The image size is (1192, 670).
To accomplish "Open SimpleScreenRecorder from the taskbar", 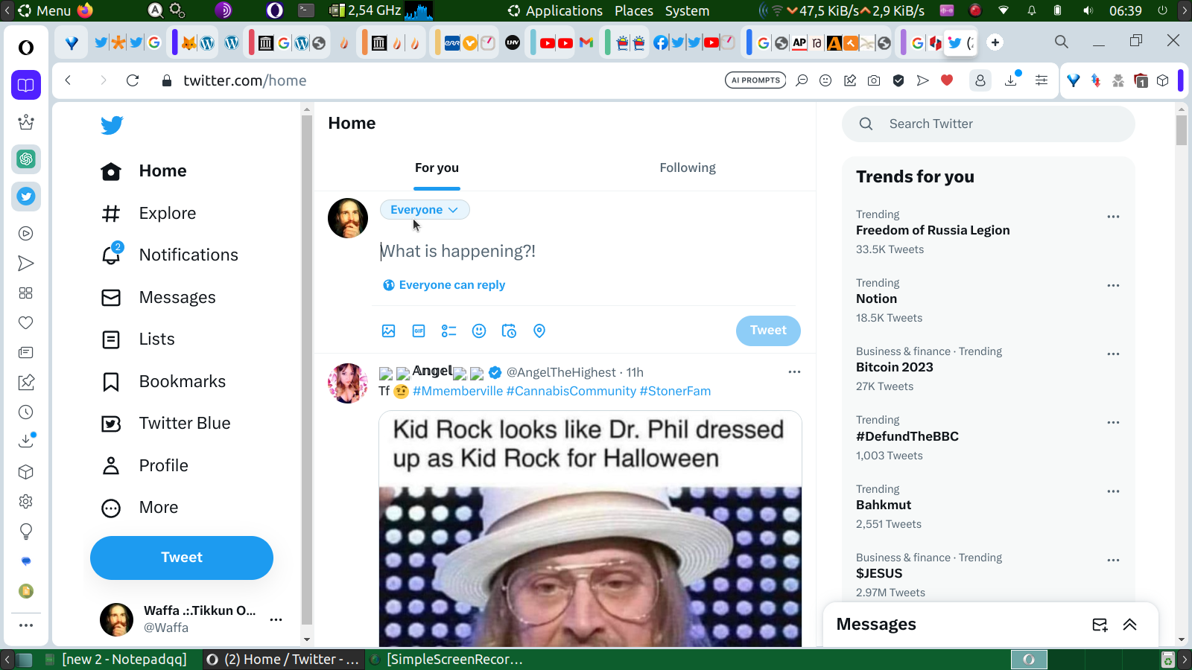I will pyautogui.click(x=447, y=660).
